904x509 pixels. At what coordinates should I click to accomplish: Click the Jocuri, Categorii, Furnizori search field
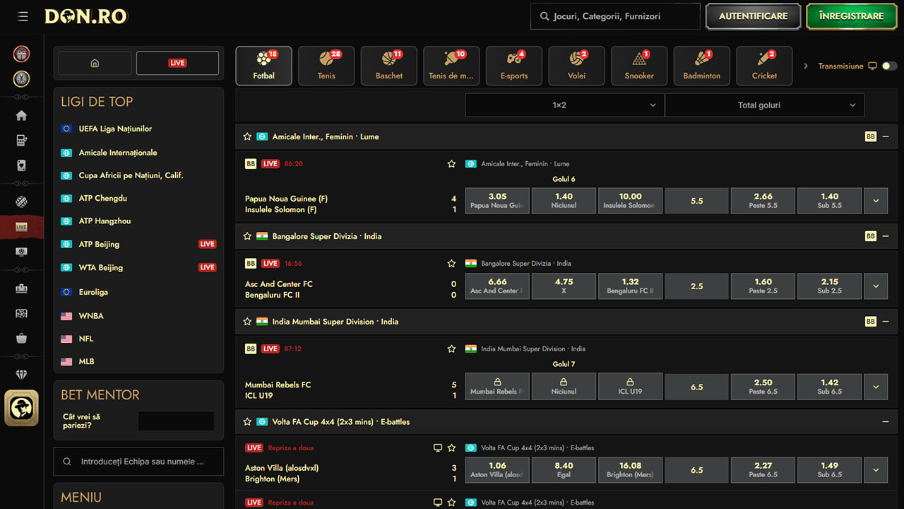(615, 16)
